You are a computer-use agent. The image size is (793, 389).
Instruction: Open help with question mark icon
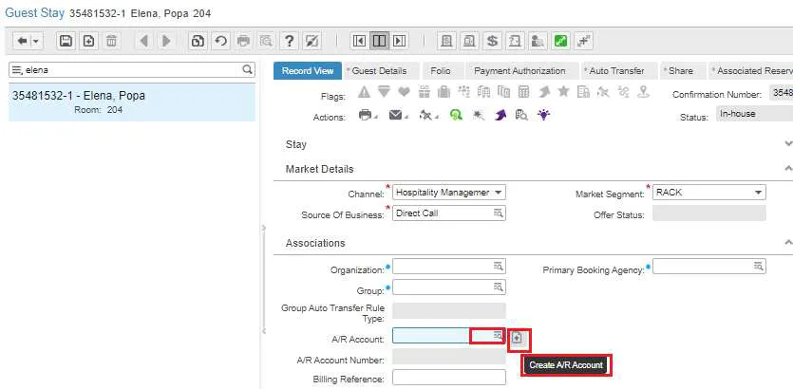coord(290,41)
